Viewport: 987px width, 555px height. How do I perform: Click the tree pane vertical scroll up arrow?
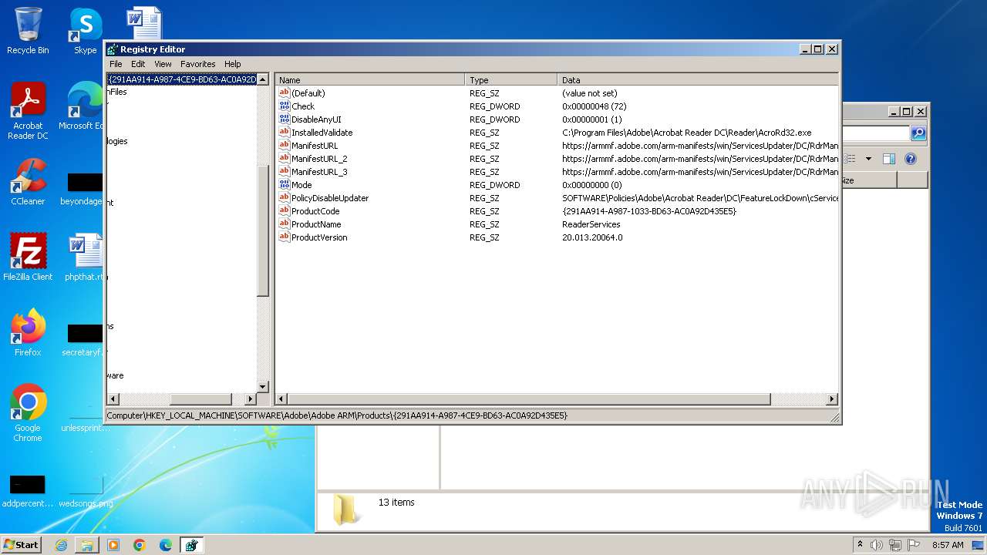tap(262, 79)
